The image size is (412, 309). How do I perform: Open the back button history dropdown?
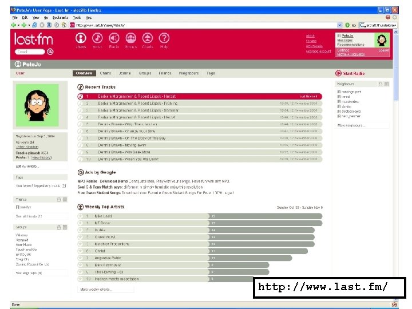(x=18, y=25)
